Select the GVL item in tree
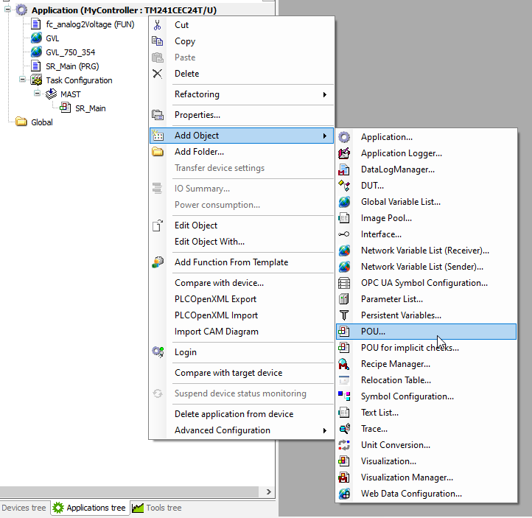 pos(52,38)
